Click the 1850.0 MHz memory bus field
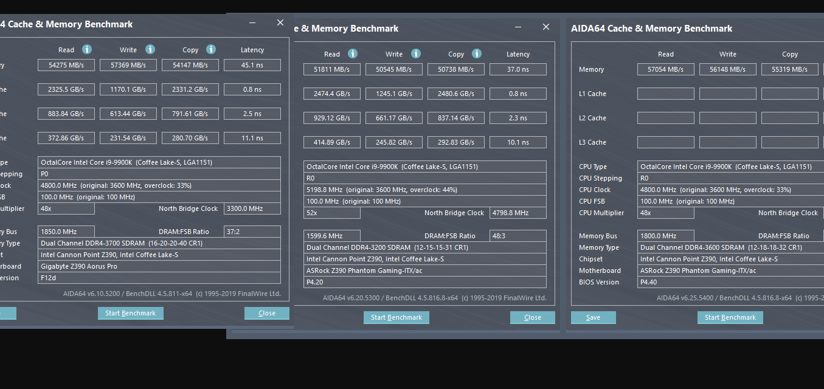 [66, 232]
